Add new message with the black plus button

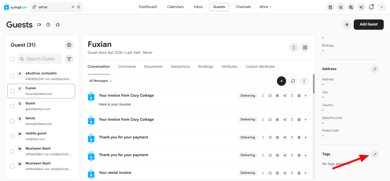[281, 81]
